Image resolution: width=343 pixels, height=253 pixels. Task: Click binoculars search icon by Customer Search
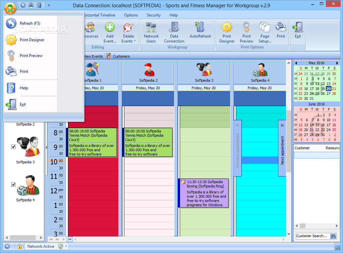tap(333, 236)
